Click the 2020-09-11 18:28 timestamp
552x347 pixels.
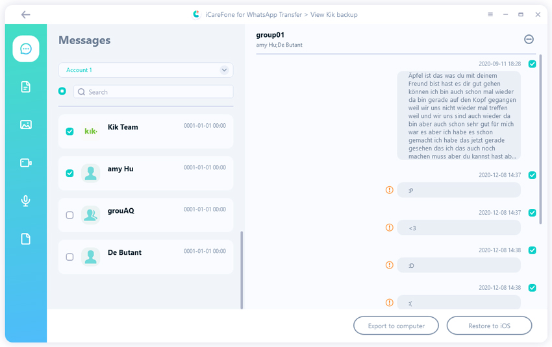tap(499, 64)
